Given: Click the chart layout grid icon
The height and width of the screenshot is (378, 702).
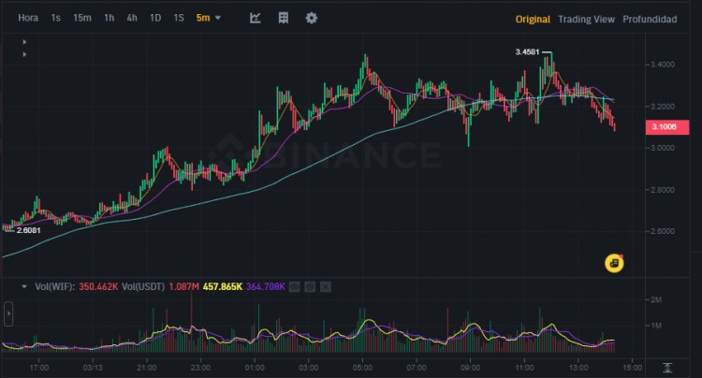Looking at the screenshot, I should point(284,18).
